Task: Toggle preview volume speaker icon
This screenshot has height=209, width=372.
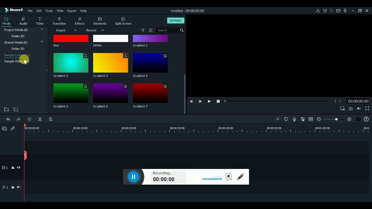Action: coord(359,109)
